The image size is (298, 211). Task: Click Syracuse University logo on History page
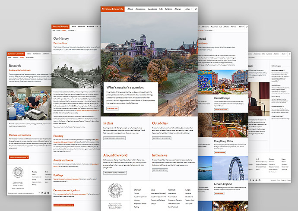point(60,27)
